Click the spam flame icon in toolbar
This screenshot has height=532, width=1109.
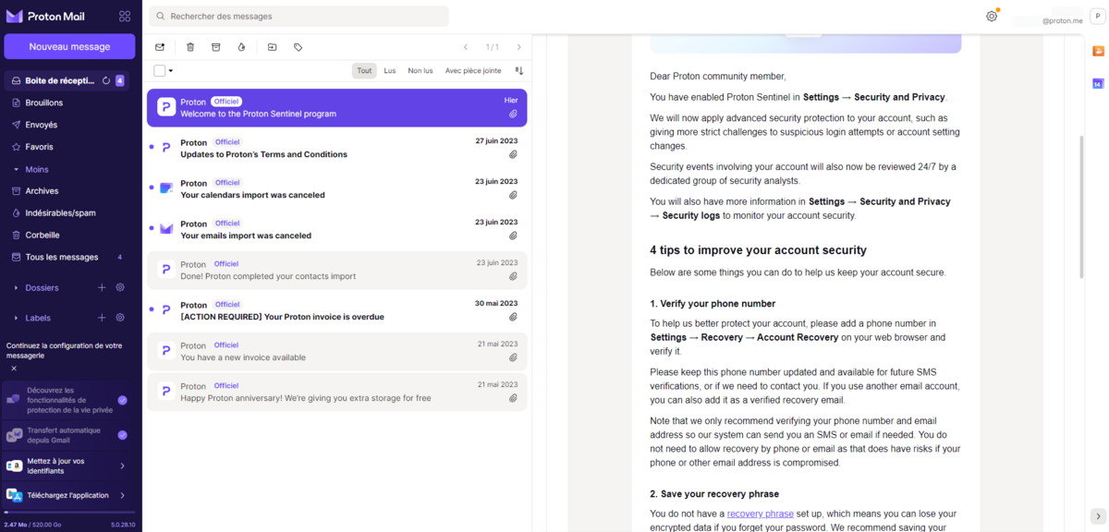coord(241,47)
